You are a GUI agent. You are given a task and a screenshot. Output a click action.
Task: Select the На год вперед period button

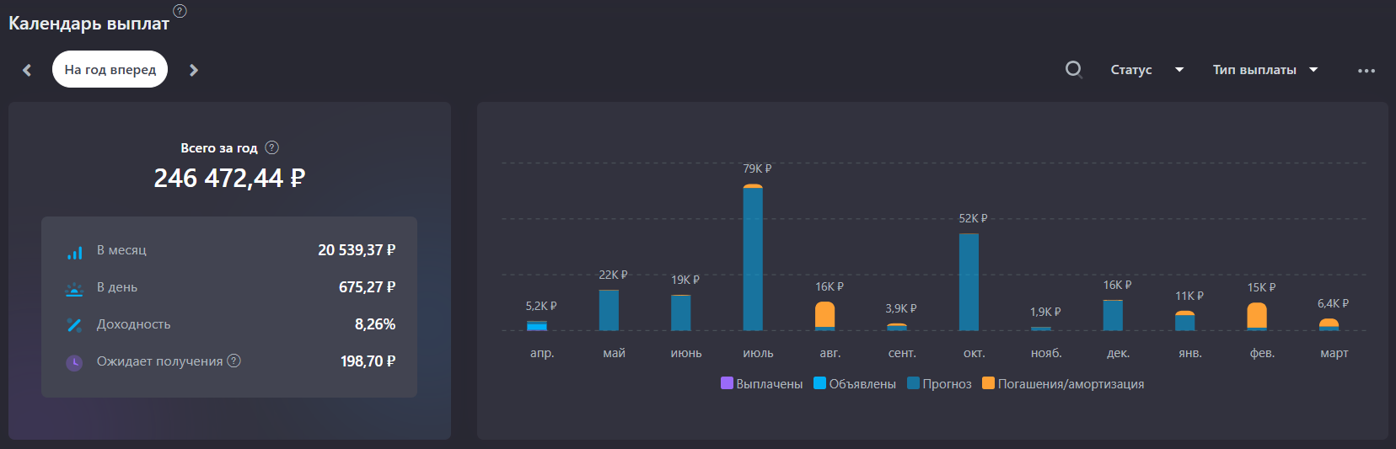110,69
